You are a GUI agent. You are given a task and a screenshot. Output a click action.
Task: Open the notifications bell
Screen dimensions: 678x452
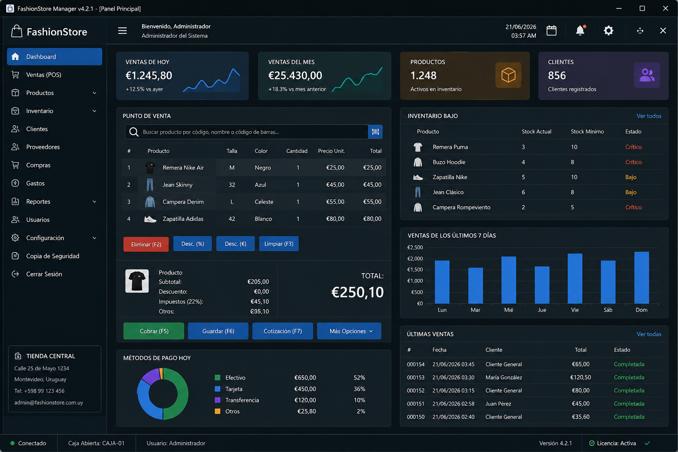[x=580, y=30]
